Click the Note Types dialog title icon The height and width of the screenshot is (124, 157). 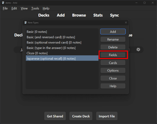pos(26,23)
